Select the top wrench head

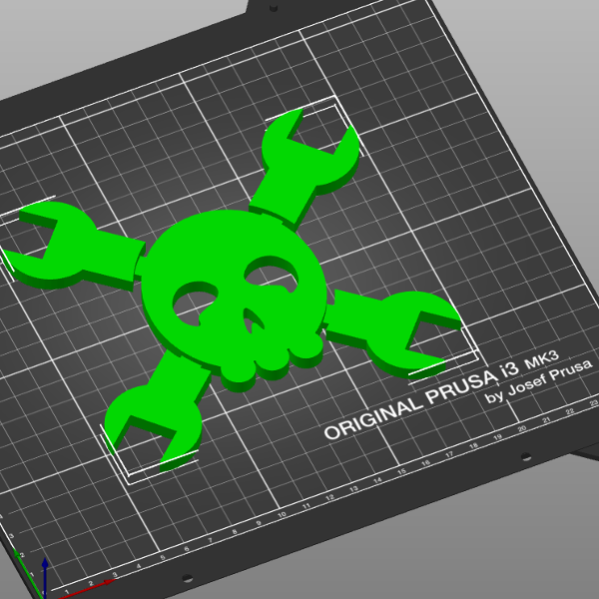point(309,148)
